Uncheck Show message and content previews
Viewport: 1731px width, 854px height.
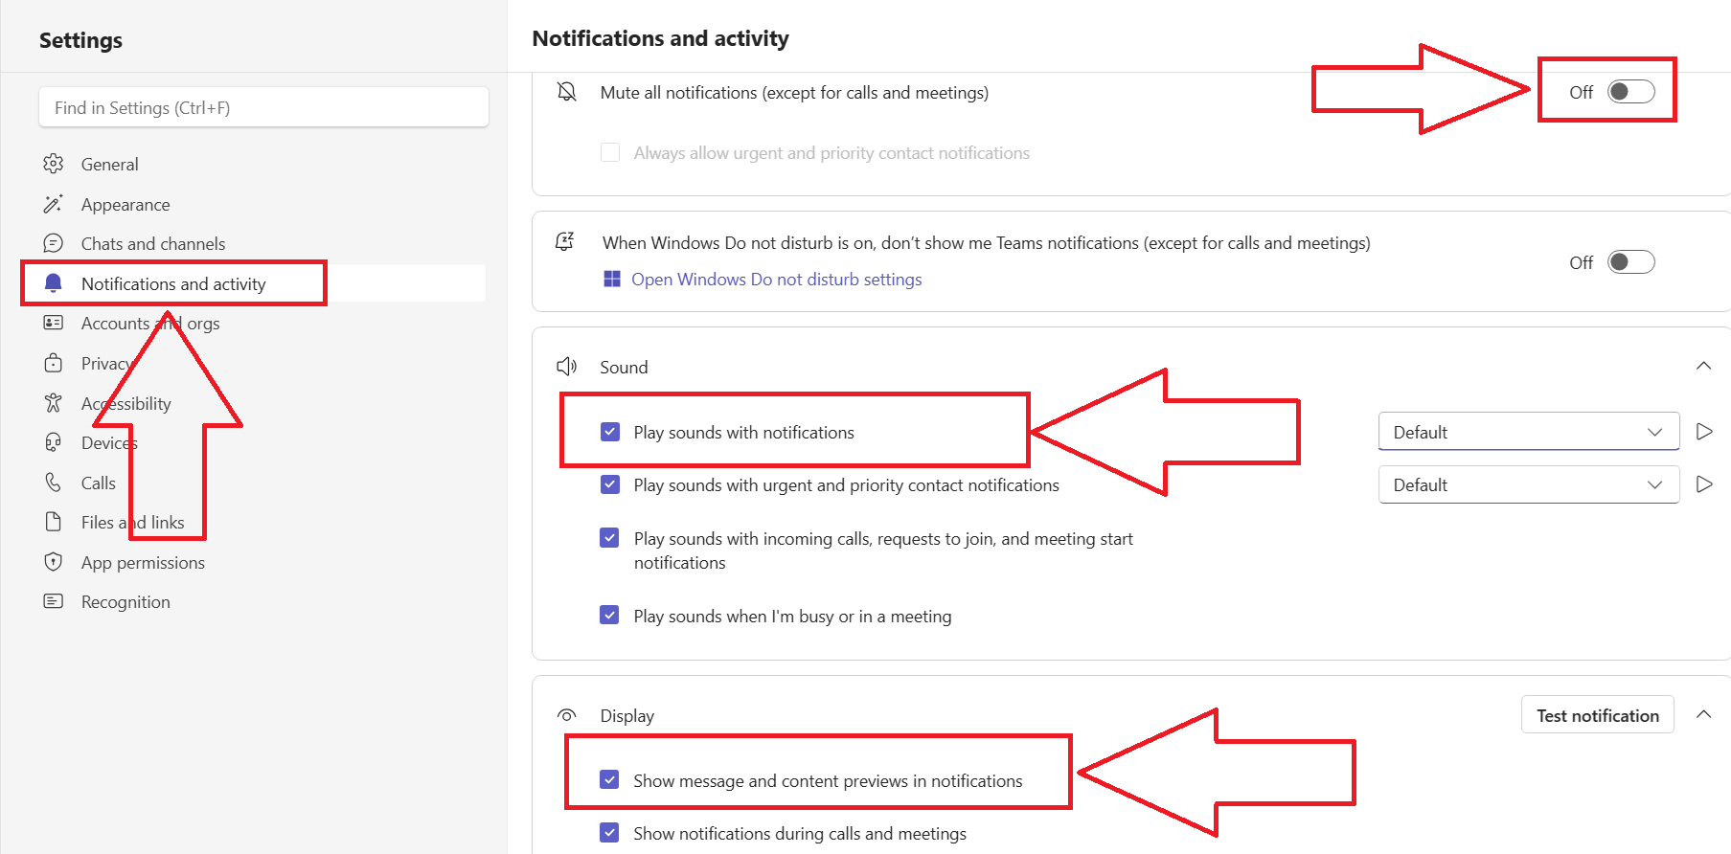click(x=610, y=780)
